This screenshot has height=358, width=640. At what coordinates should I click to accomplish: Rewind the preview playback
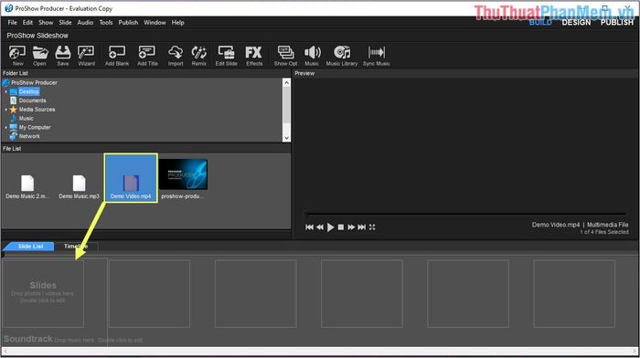(x=320, y=227)
